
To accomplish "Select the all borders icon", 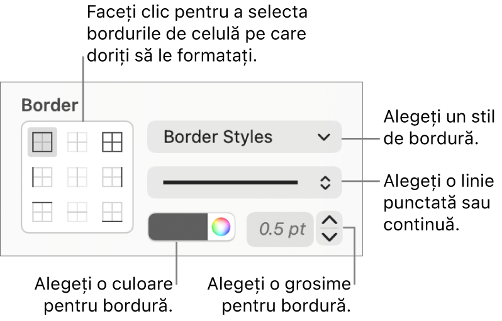I will (x=112, y=142).
